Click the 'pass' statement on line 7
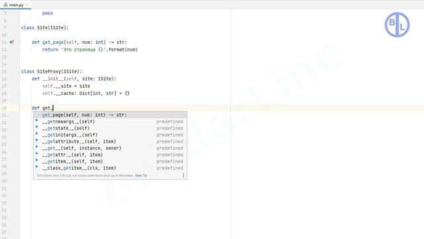The width and height of the screenshot is (424, 239). point(48,13)
